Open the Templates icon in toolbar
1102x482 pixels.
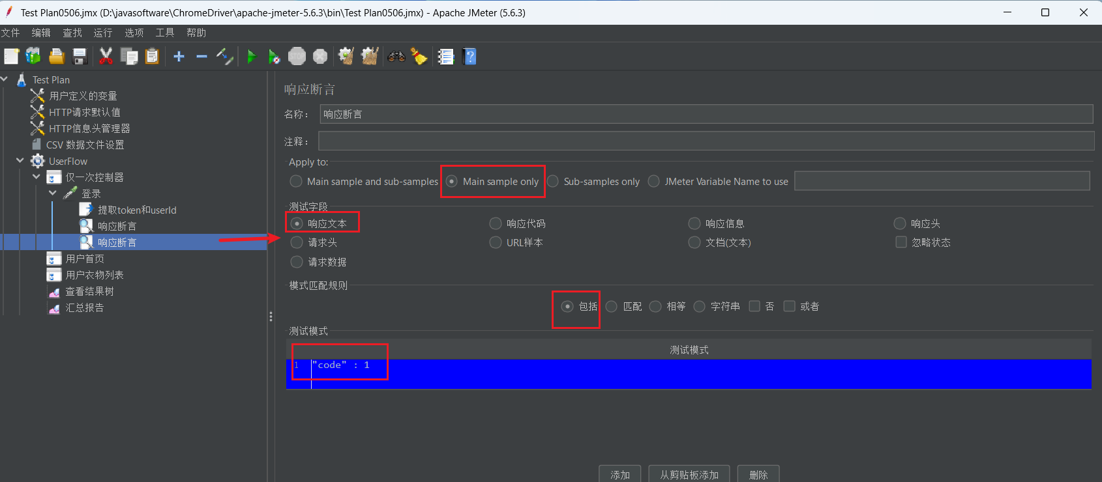click(33, 57)
